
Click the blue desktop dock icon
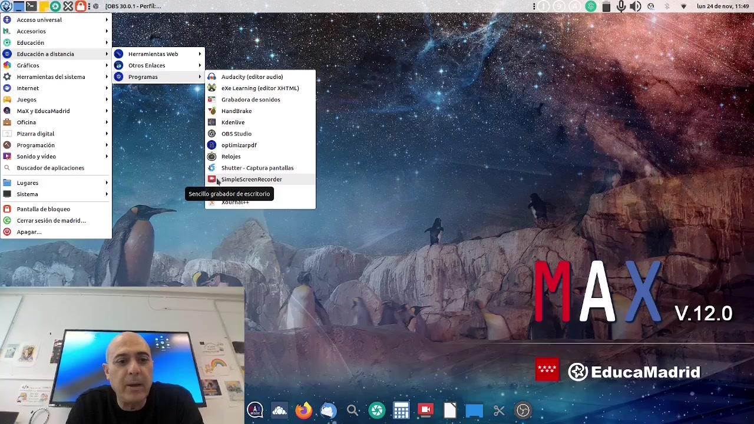(474, 410)
